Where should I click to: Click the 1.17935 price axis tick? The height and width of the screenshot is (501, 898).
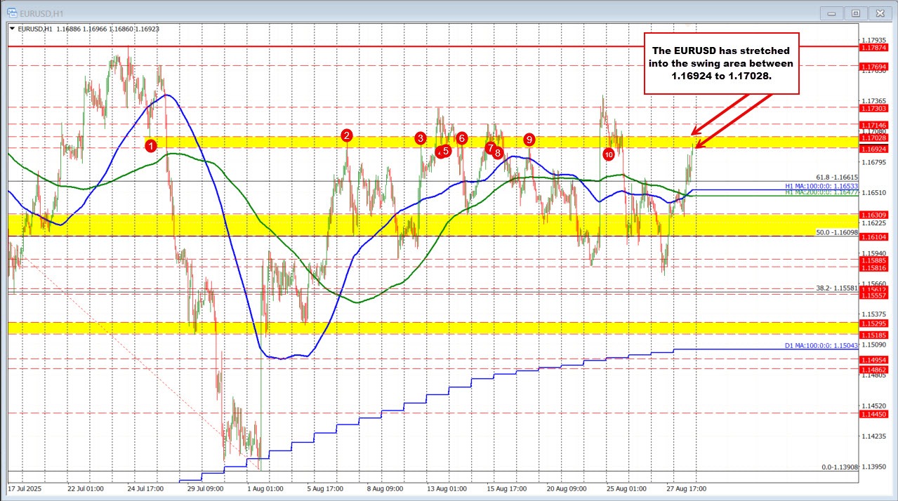coord(873,41)
